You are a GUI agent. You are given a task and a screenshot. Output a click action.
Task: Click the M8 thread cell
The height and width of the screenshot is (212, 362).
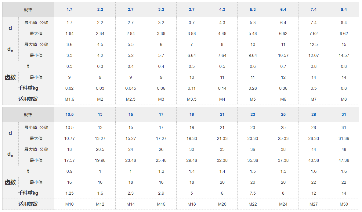(x=344, y=99)
